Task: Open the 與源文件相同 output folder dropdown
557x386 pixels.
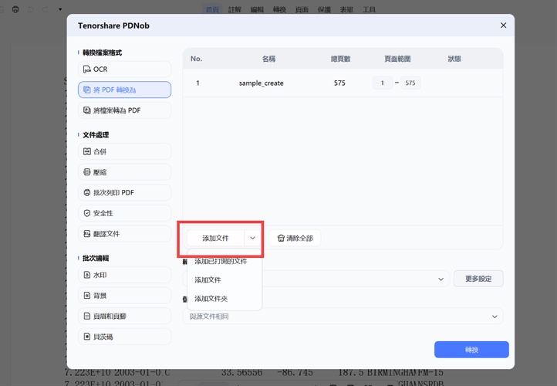Action: [x=343, y=317]
